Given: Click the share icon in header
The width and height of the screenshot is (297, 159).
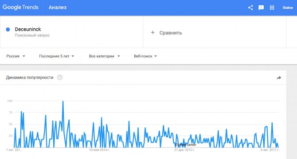Looking at the screenshot, I should tap(250, 8).
